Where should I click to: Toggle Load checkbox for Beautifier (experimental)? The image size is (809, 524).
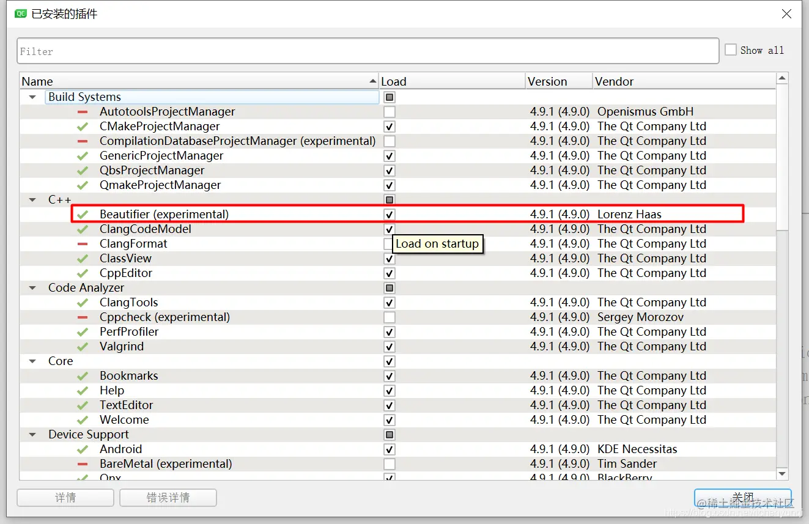pyautogui.click(x=390, y=215)
